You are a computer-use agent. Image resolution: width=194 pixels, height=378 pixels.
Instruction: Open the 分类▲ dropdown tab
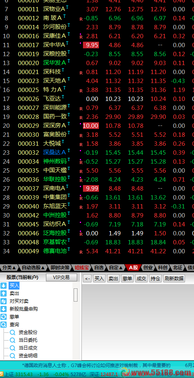pos(9,267)
